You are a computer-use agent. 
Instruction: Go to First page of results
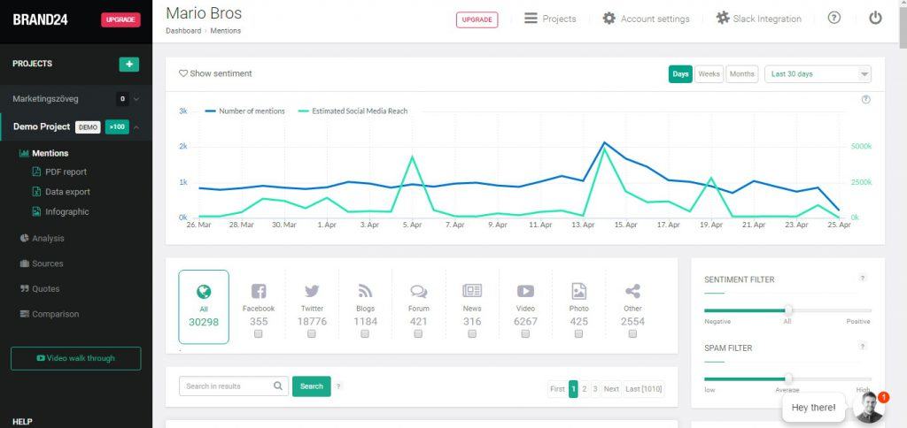pyautogui.click(x=557, y=389)
